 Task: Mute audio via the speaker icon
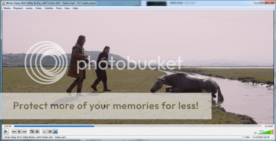255,133
